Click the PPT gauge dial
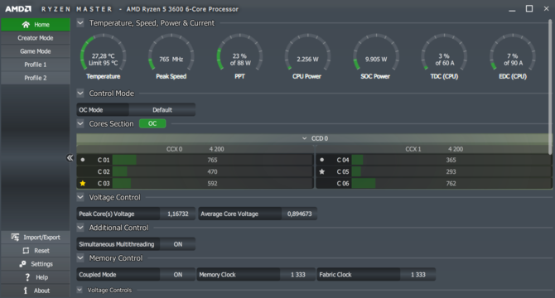This screenshot has height=298, width=555. click(x=239, y=53)
